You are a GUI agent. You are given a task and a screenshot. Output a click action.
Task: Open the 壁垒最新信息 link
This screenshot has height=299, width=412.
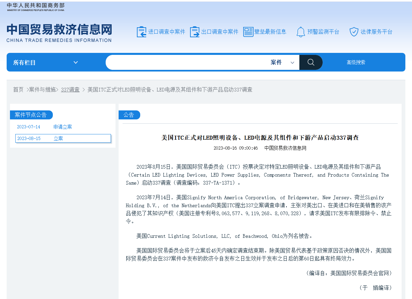coord(270,32)
